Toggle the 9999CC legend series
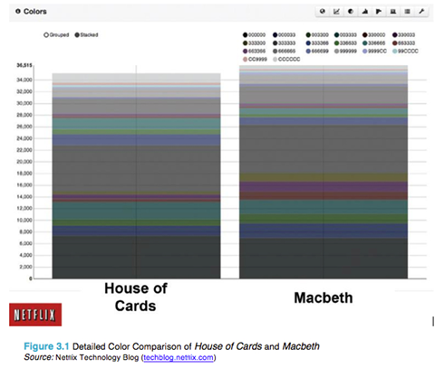This screenshot has height=368, width=435. [x=374, y=52]
